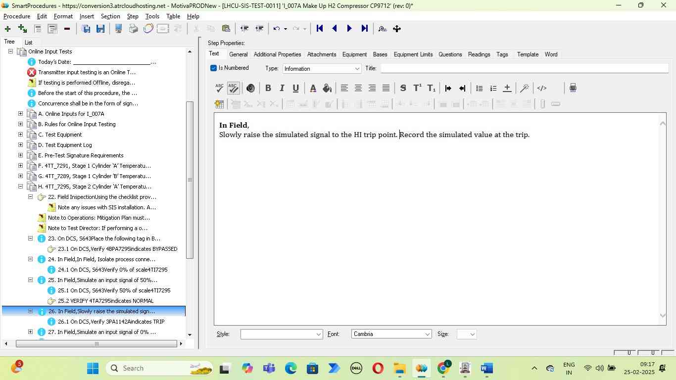Expand C. Test Equipment tree node
Viewport: 676px width, 380px height.
click(20, 135)
